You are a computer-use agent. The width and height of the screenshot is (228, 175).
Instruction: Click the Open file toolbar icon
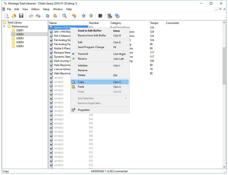(x=14, y=16)
